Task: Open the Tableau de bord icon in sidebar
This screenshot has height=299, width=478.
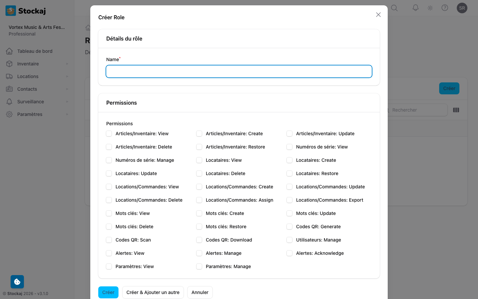Action: [x=10, y=51]
